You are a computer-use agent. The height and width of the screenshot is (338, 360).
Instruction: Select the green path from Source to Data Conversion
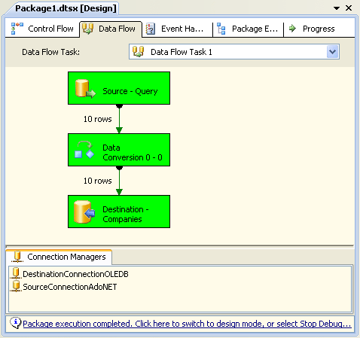click(119, 119)
